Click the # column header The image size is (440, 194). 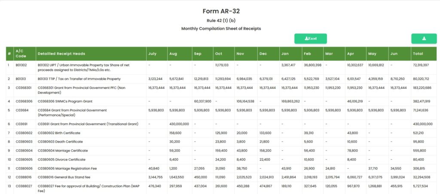tap(10, 54)
